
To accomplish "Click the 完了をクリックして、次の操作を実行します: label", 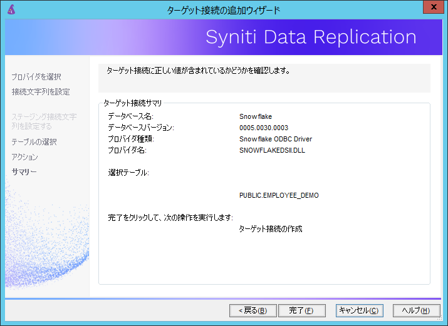I will [170, 218].
